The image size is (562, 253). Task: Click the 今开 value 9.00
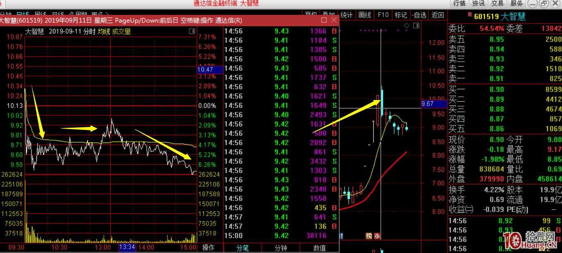click(x=554, y=140)
